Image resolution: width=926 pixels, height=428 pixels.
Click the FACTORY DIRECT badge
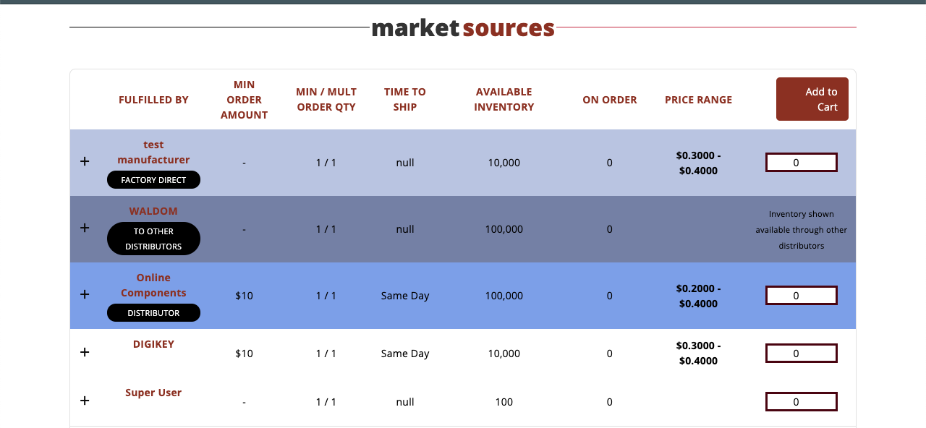pyautogui.click(x=153, y=180)
